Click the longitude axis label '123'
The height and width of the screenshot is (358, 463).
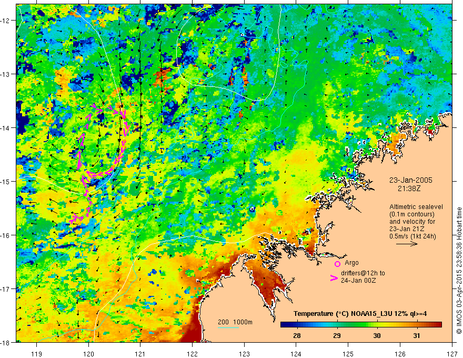coord(244,354)
